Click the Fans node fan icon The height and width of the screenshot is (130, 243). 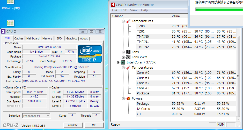[128, 52]
